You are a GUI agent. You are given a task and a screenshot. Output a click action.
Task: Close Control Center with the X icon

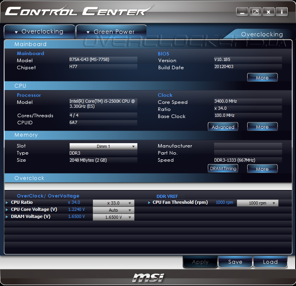[x=268, y=12]
